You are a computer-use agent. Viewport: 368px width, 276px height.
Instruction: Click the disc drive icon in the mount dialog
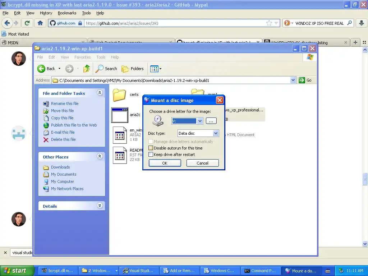click(x=158, y=121)
